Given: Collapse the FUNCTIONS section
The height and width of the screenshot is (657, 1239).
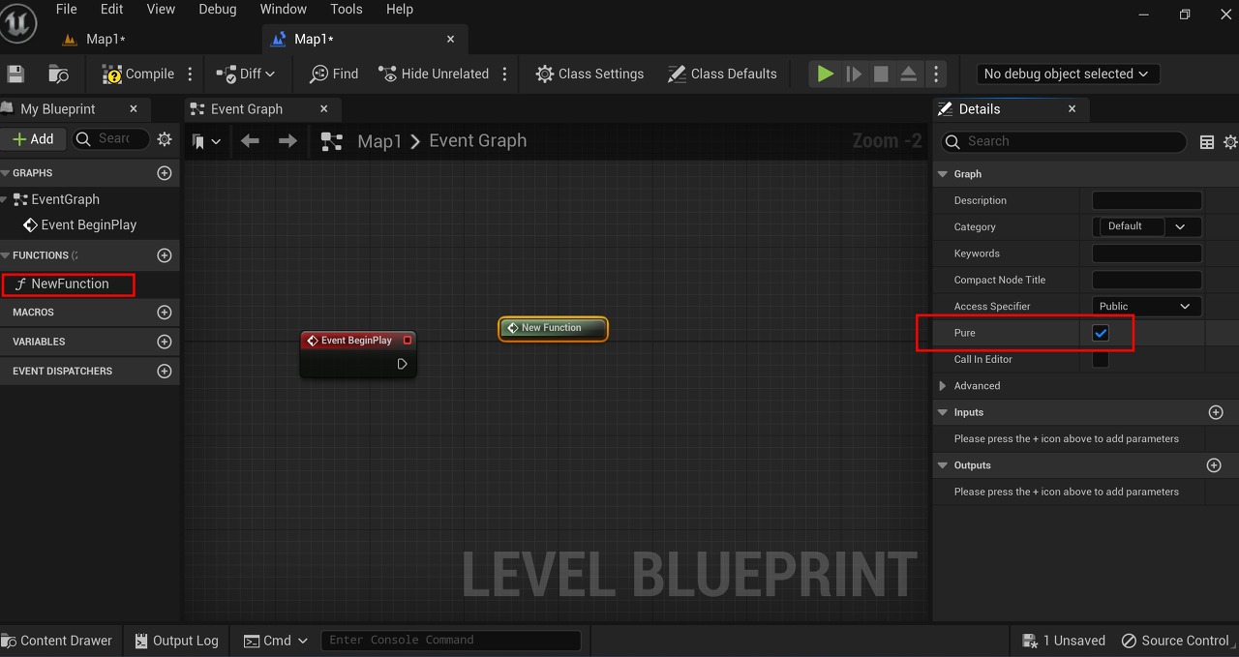Looking at the screenshot, I should [x=6, y=255].
